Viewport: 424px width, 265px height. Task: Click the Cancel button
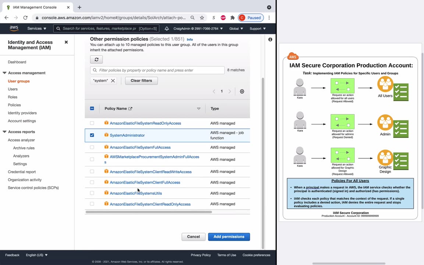point(193,237)
